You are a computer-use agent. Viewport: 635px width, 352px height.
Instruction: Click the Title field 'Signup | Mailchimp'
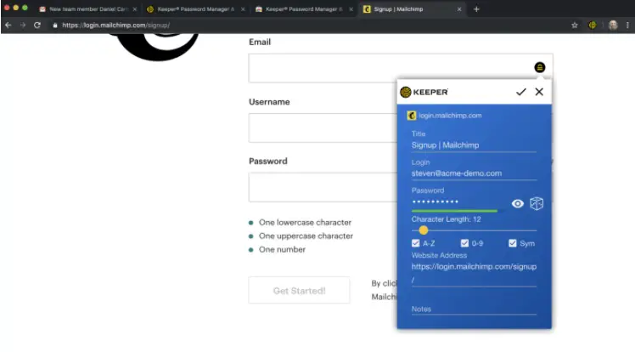pos(474,145)
